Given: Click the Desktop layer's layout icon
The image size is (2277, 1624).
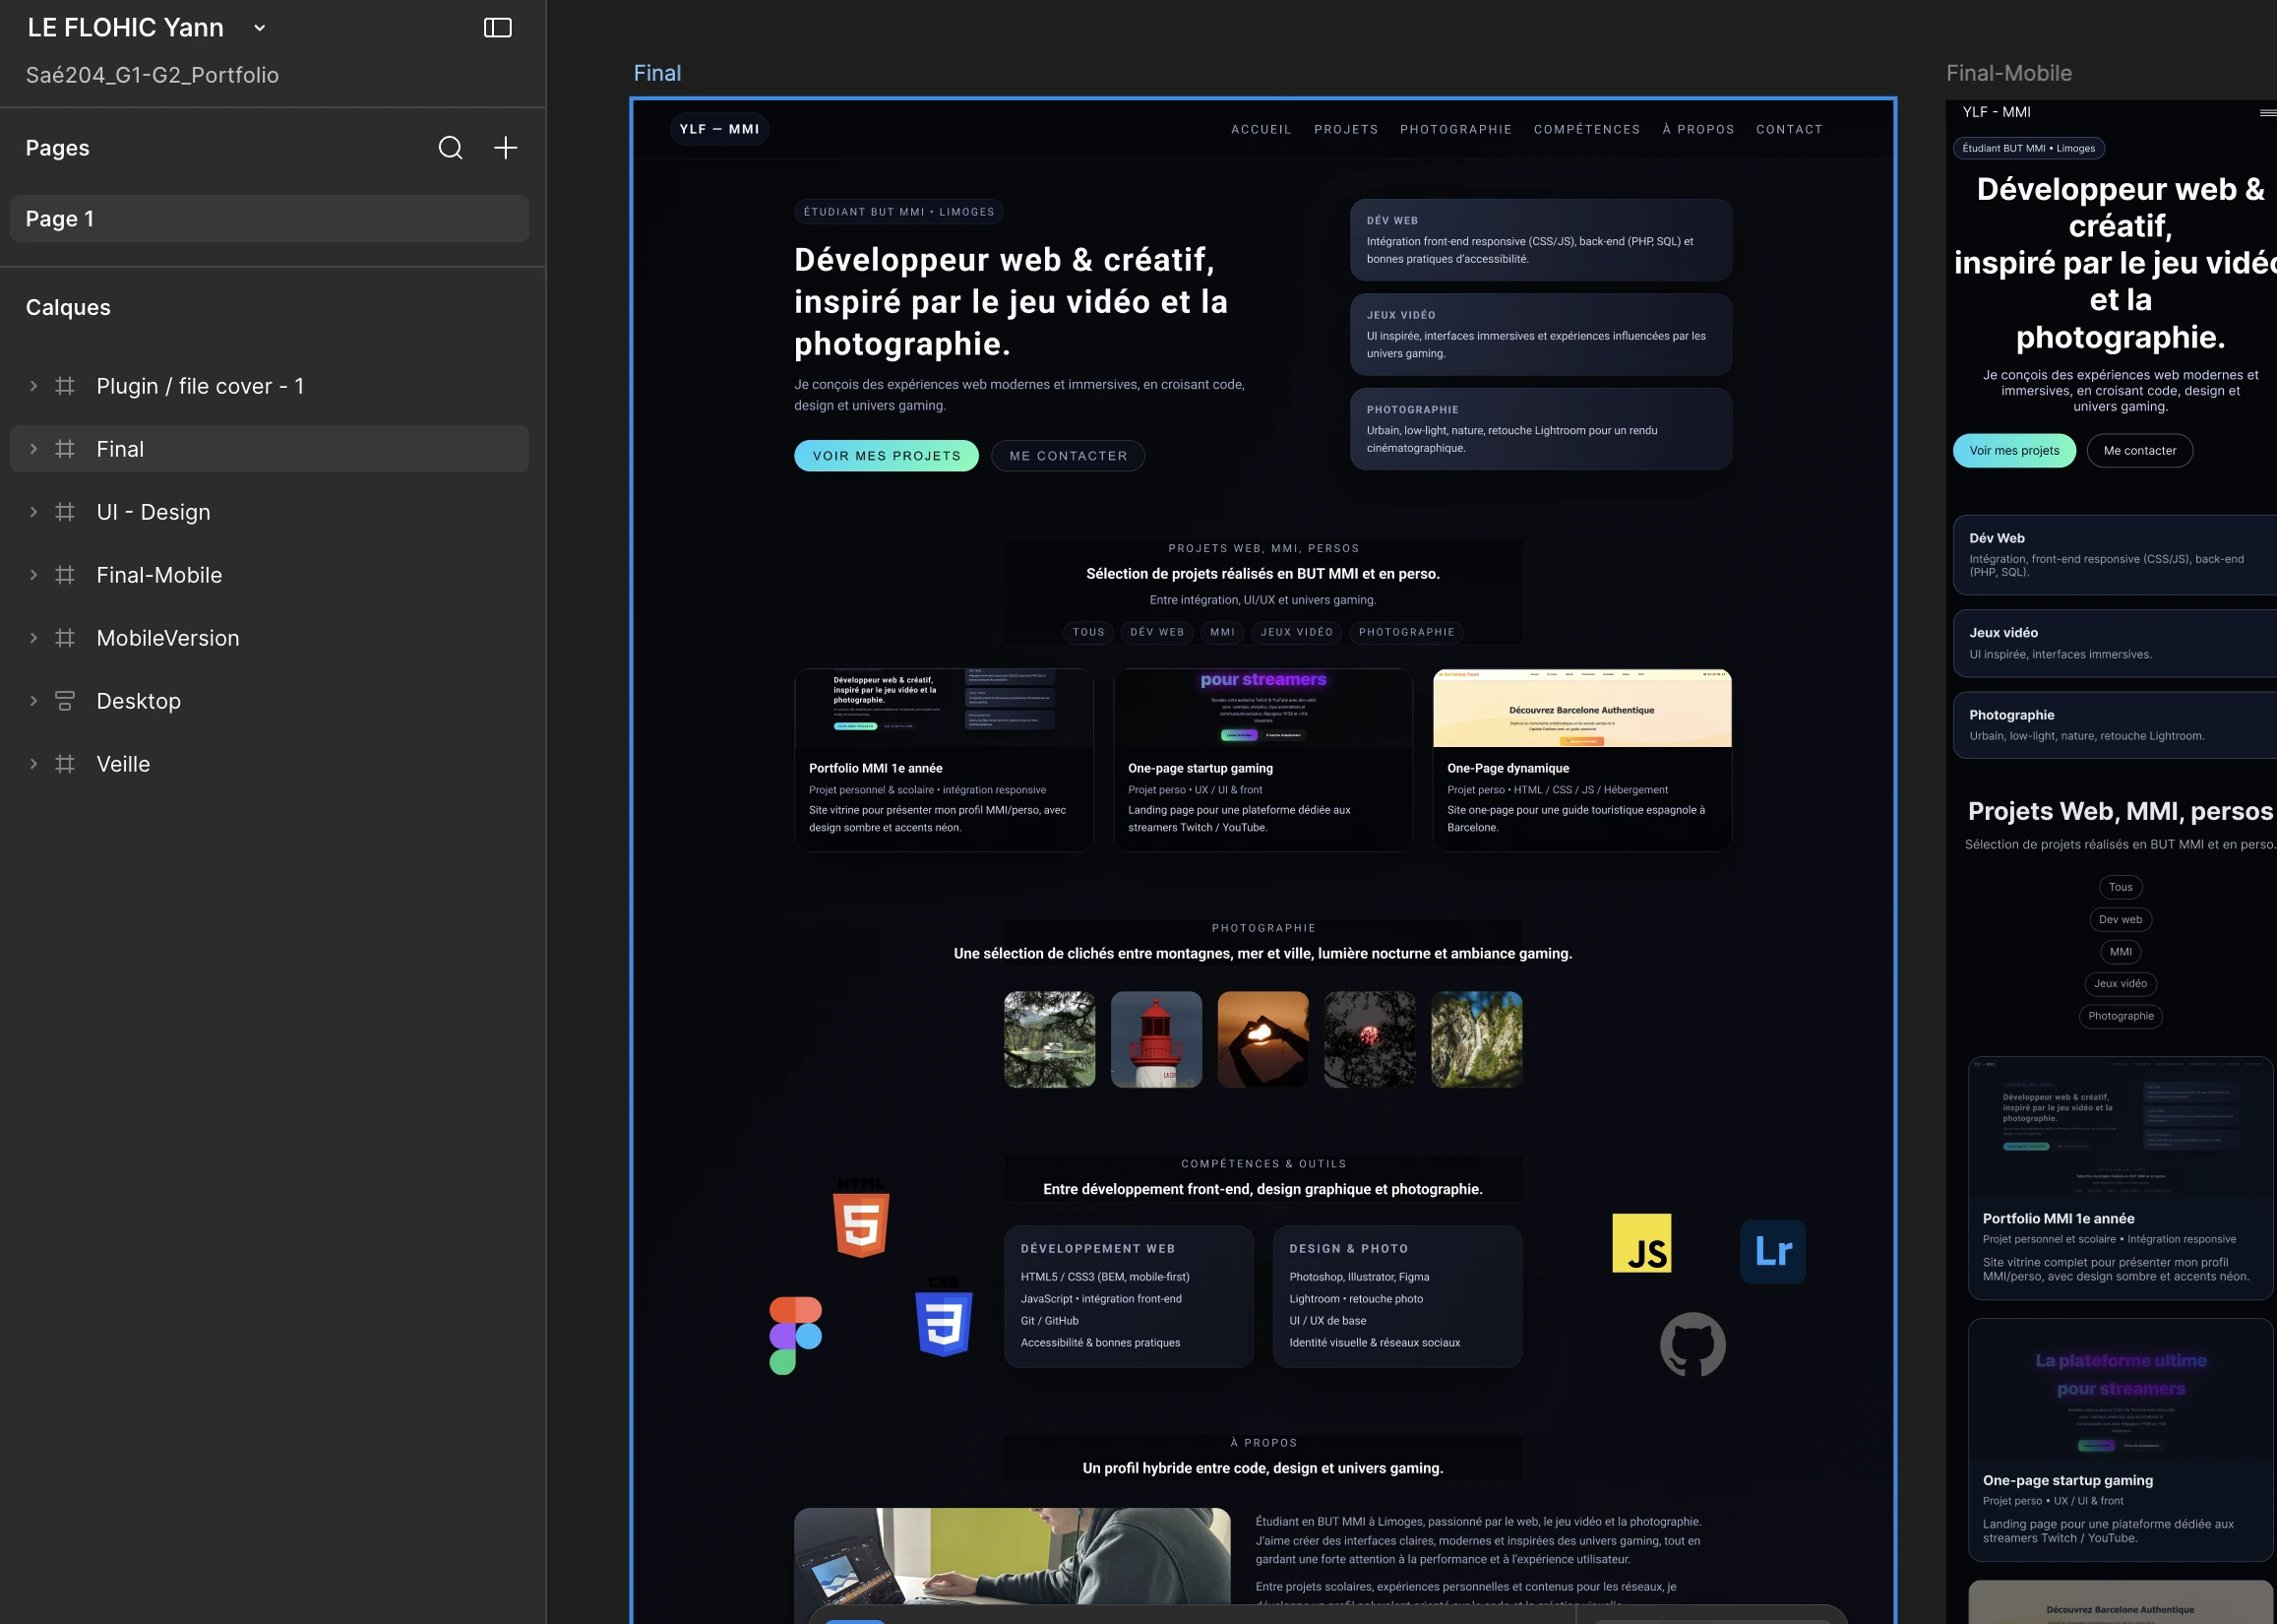Looking at the screenshot, I should click(65, 701).
